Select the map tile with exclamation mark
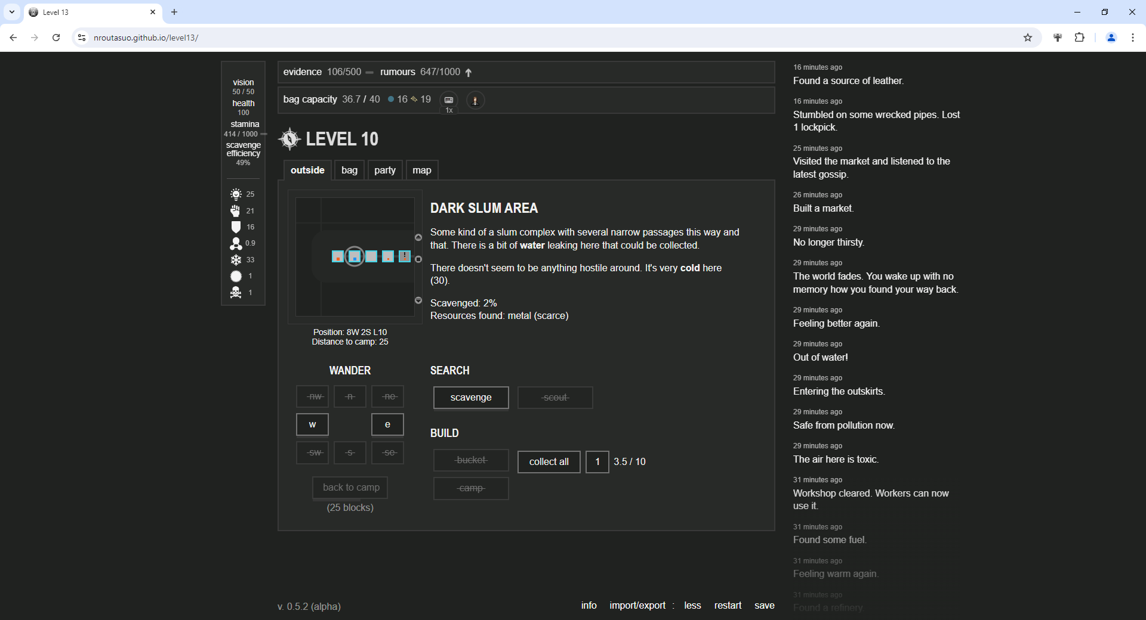Screen dimensions: 1146x620 405,256
